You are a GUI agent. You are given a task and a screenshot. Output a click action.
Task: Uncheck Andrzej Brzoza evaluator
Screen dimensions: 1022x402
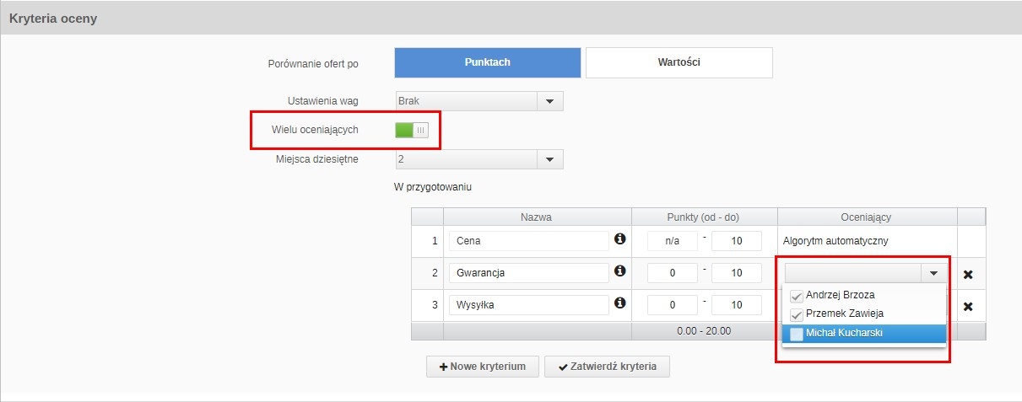pyautogui.click(x=797, y=297)
